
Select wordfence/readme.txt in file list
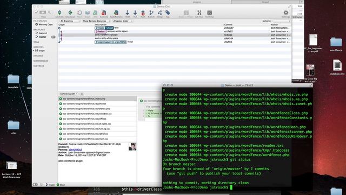click(x=97, y=103)
